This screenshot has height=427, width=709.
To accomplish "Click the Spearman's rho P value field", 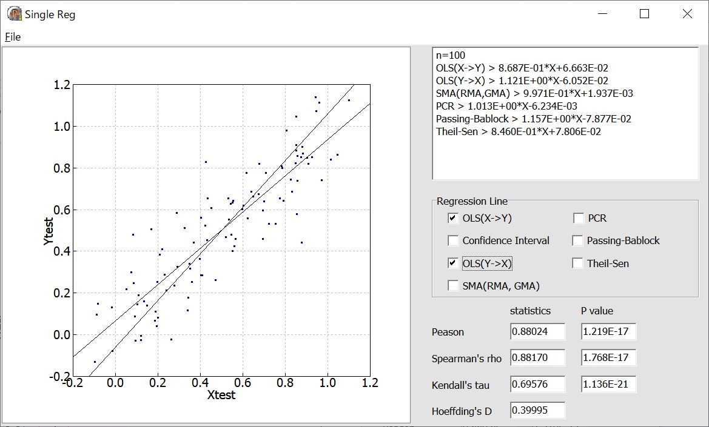I will (608, 357).
